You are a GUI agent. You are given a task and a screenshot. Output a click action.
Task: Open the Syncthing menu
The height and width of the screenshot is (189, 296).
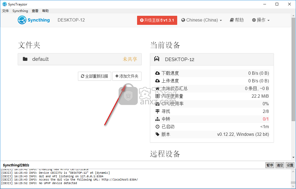(x=20, y=11)
